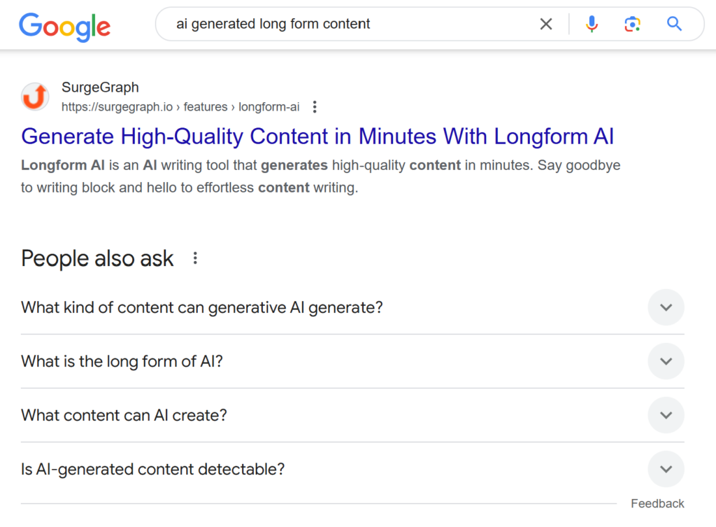Click the Google logo
Viewport: 716px width, 527px height.
[64, 27]
